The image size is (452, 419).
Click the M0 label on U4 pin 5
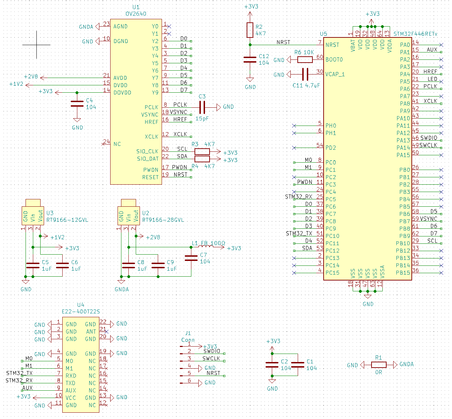click(29, 359)
